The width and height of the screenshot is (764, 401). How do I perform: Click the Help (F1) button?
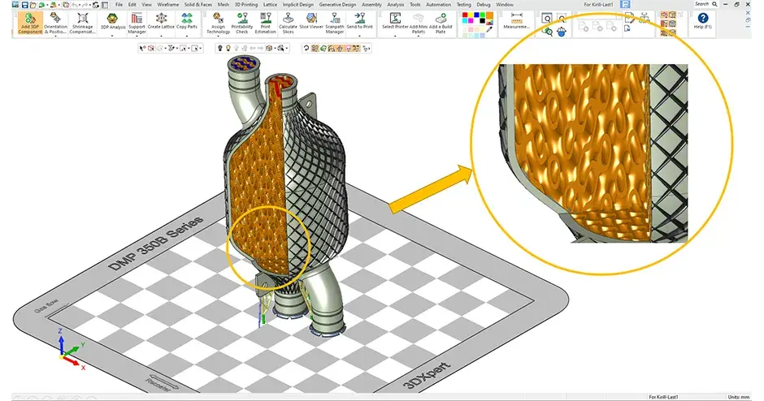pyautogui.click(x=703, y=22)
